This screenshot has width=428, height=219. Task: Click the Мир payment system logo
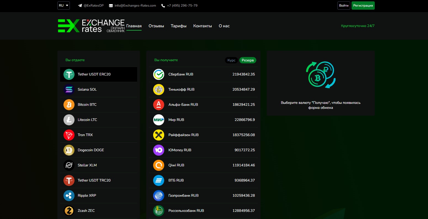(159, 120)
